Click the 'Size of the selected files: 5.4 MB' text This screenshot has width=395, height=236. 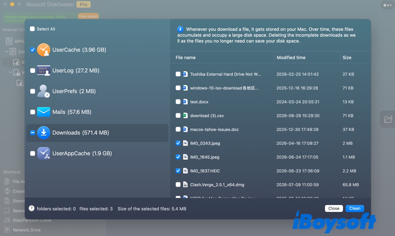coord(152,209)
